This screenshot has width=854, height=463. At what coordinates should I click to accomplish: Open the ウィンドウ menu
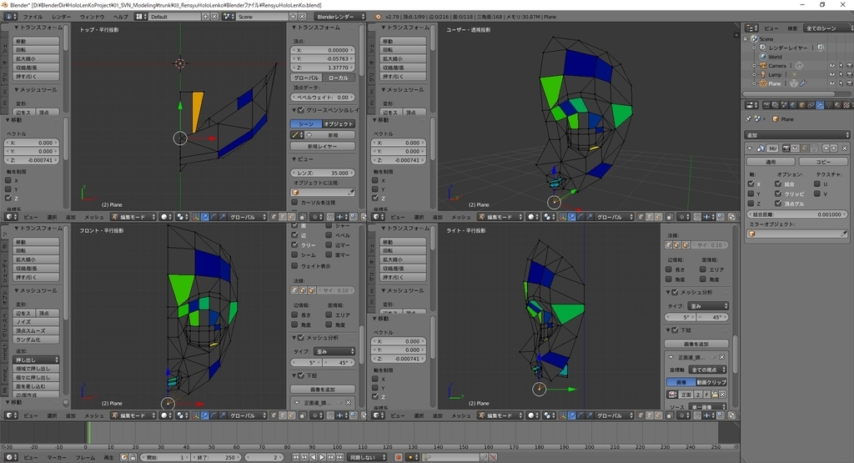point(92,17)
